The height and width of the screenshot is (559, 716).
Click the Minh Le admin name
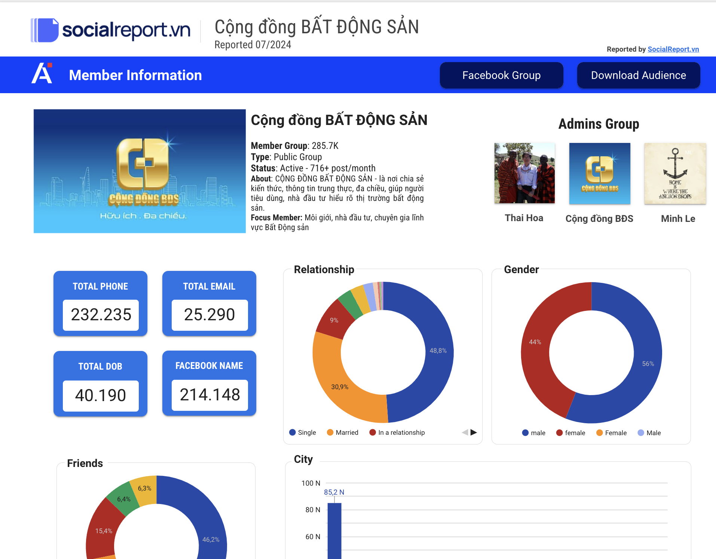(x=678, y=219)
